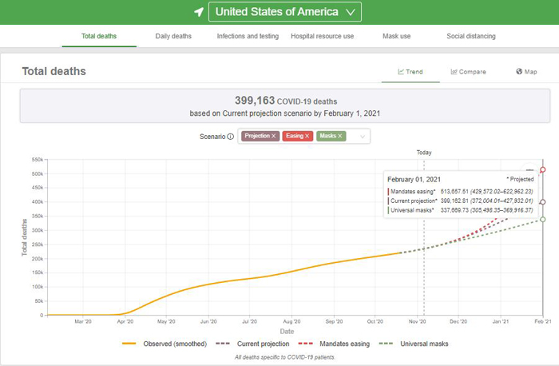Toggle Universal masks legend series

click(414, 344)
